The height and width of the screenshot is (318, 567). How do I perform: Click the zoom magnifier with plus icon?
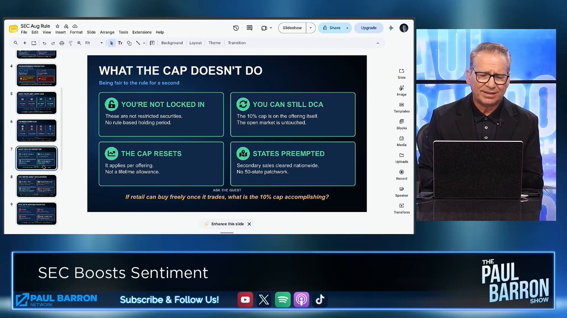coord(79,43)
